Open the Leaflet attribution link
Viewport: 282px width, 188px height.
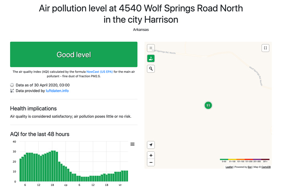pyautogui.click(x=229, y=167)
